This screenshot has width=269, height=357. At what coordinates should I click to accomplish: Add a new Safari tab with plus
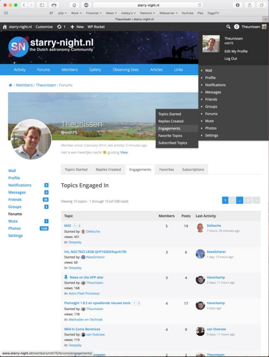tap(265, 19)
